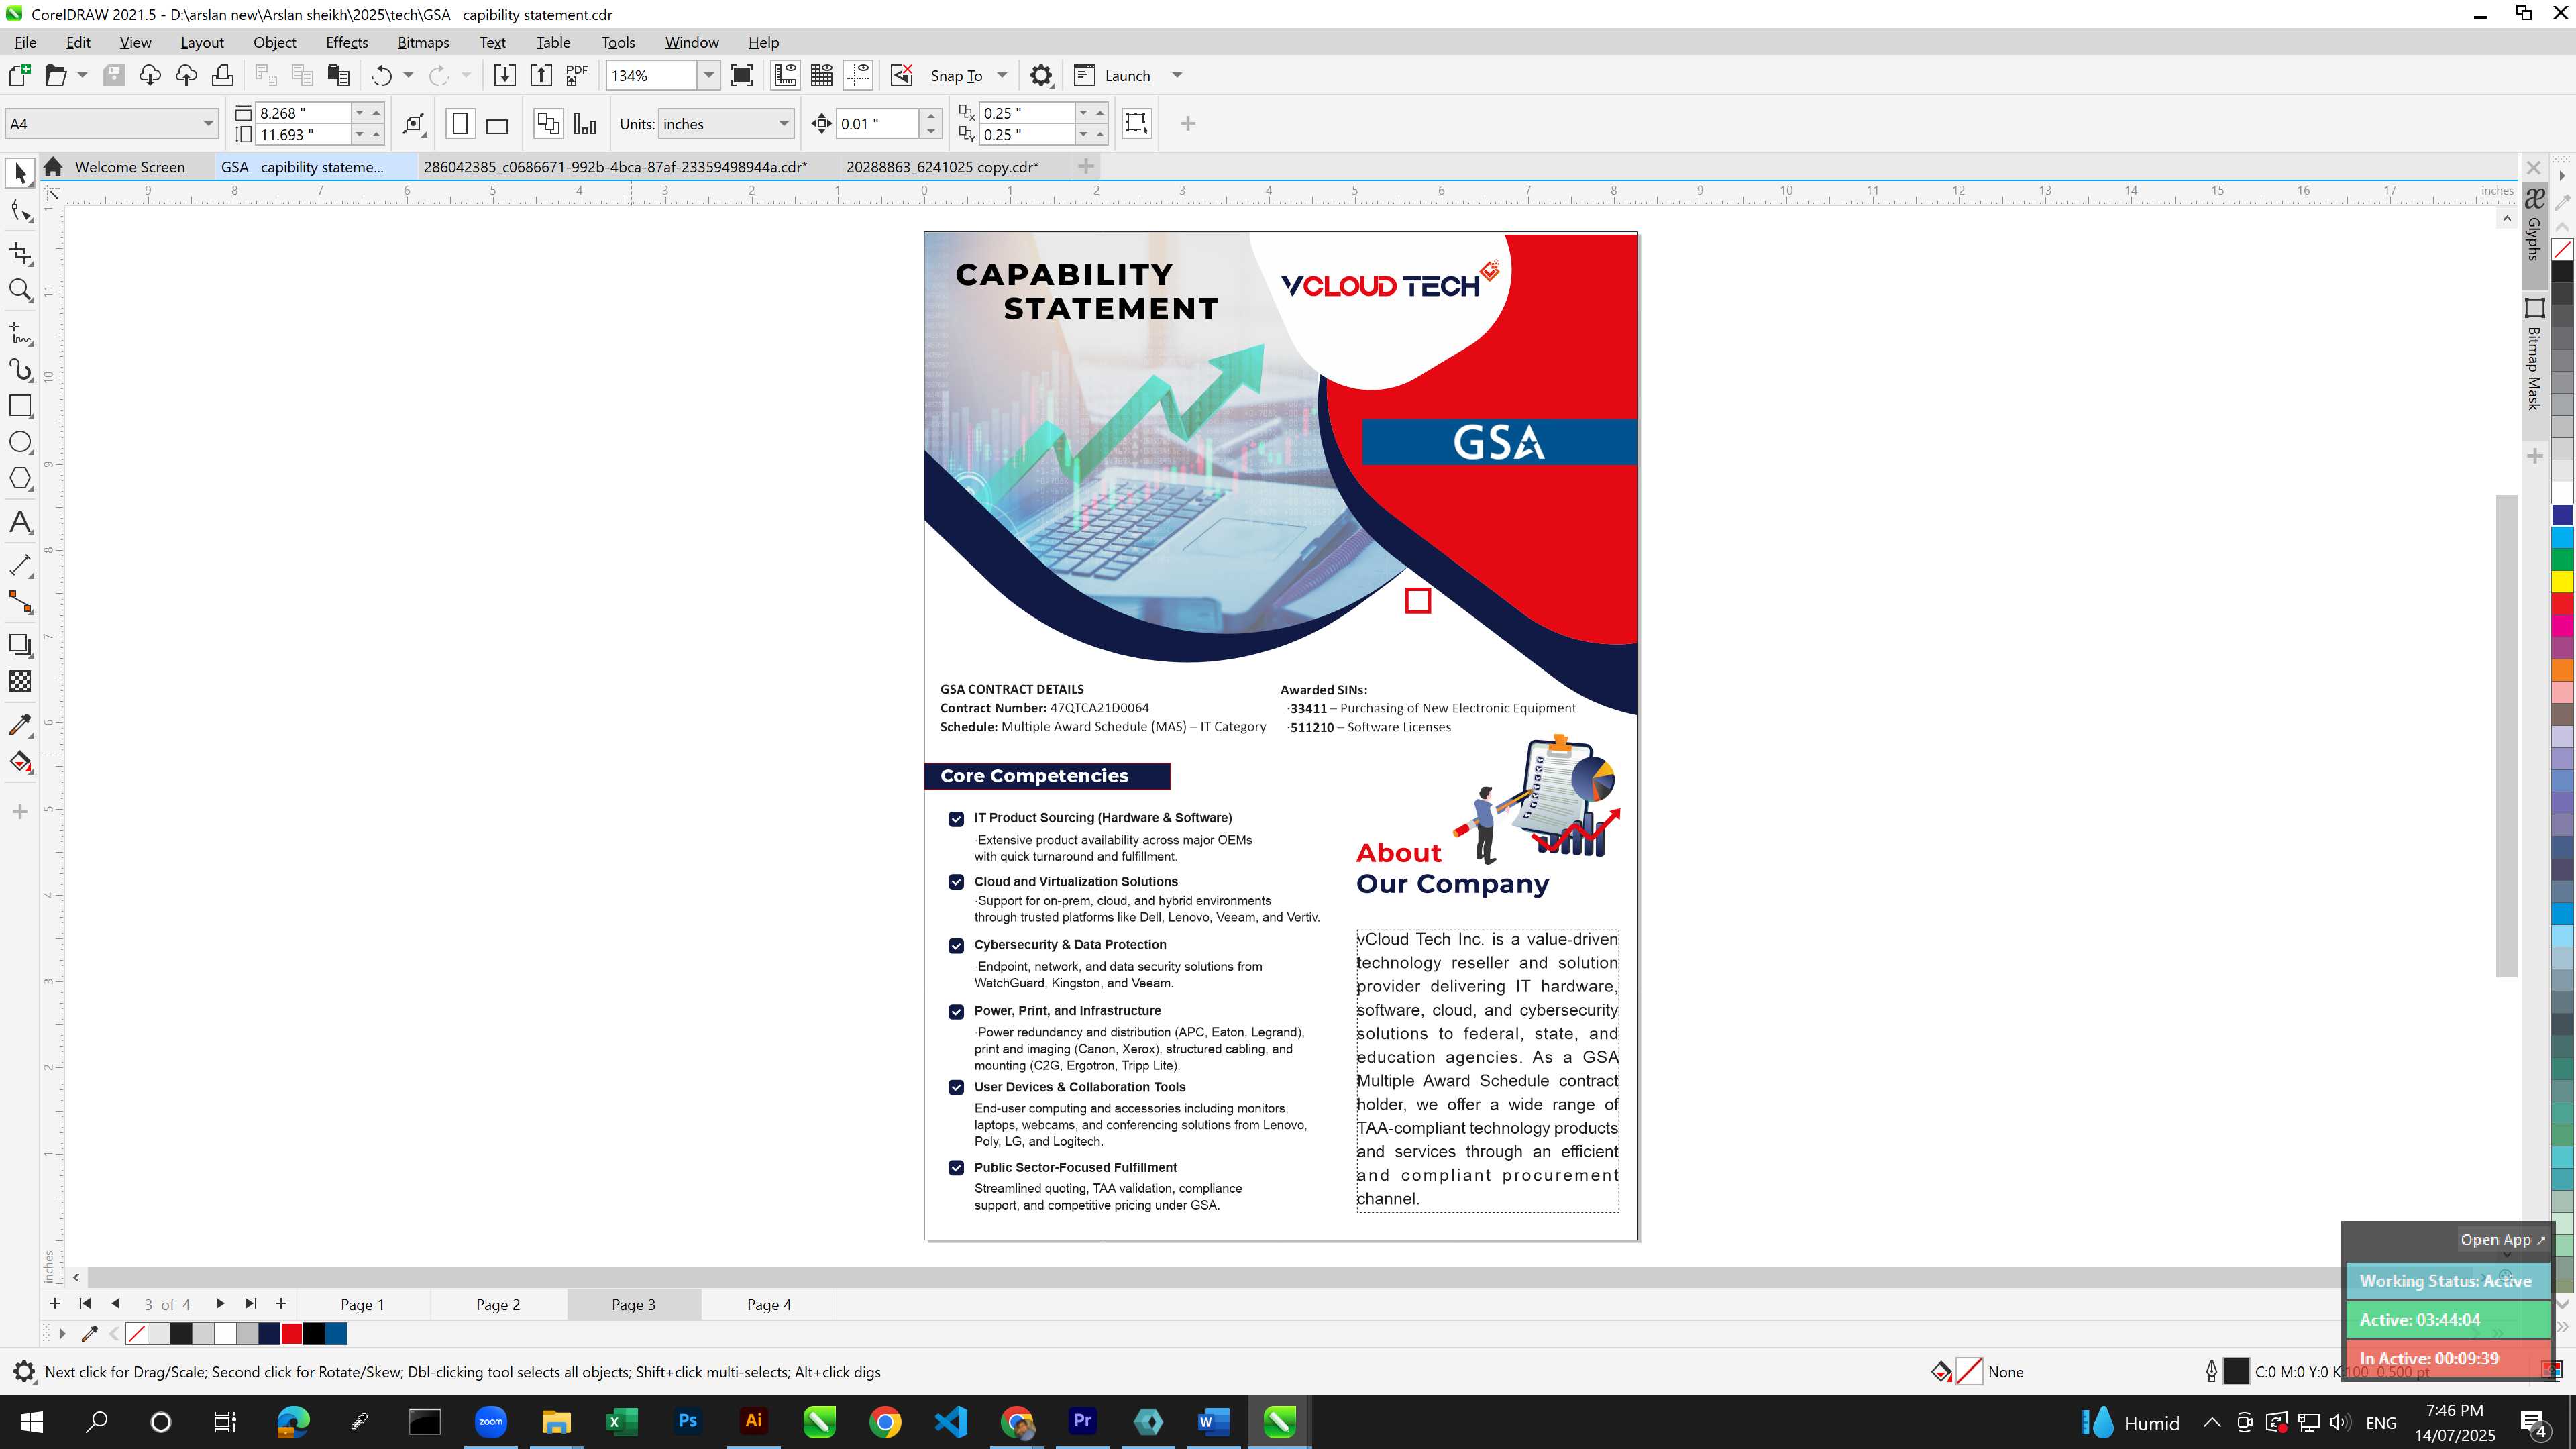
Task: Select the Color Eyedropper tool in toolbox
Action: (20, 725)
